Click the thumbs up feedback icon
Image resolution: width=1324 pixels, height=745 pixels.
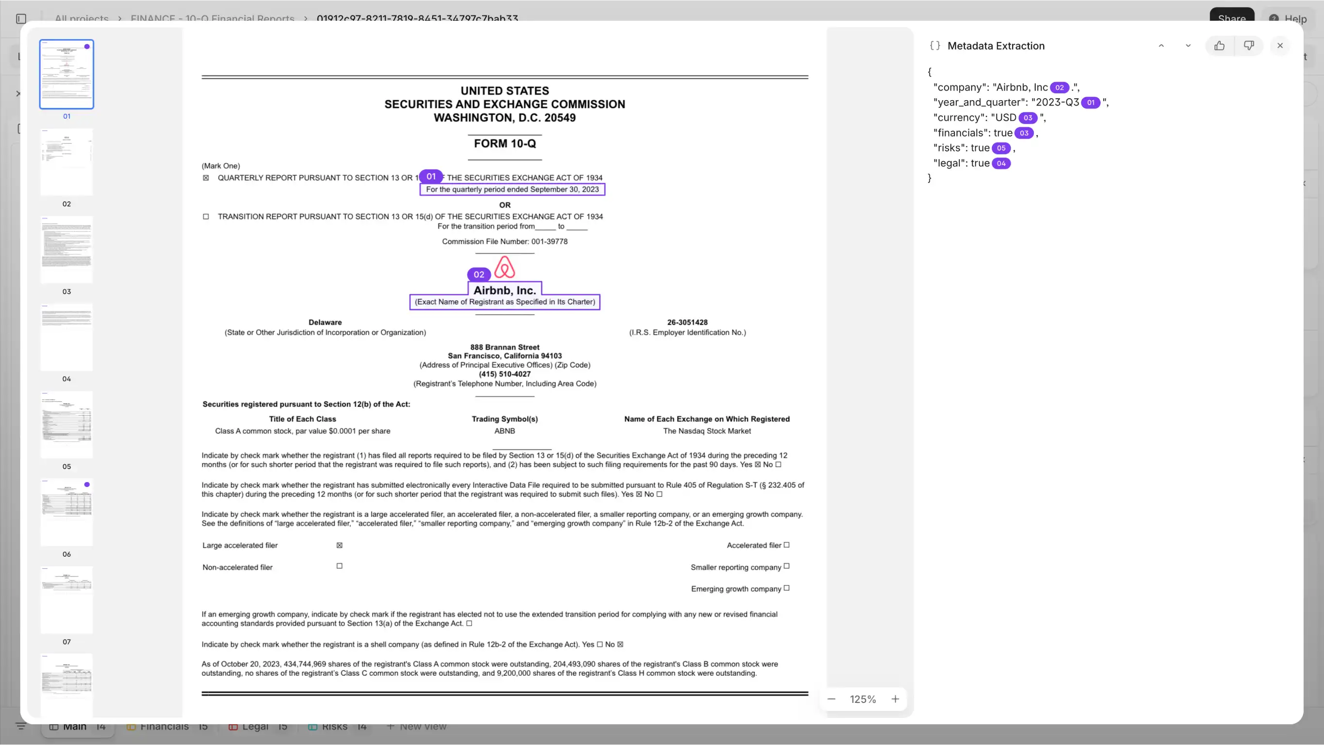[x=1219, y=46]
